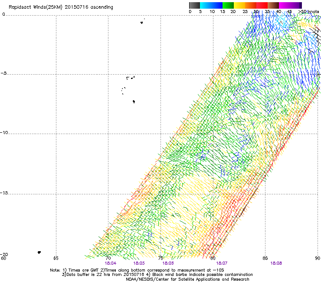
Task: Click the longitude label 85
Action: point(265,258)
